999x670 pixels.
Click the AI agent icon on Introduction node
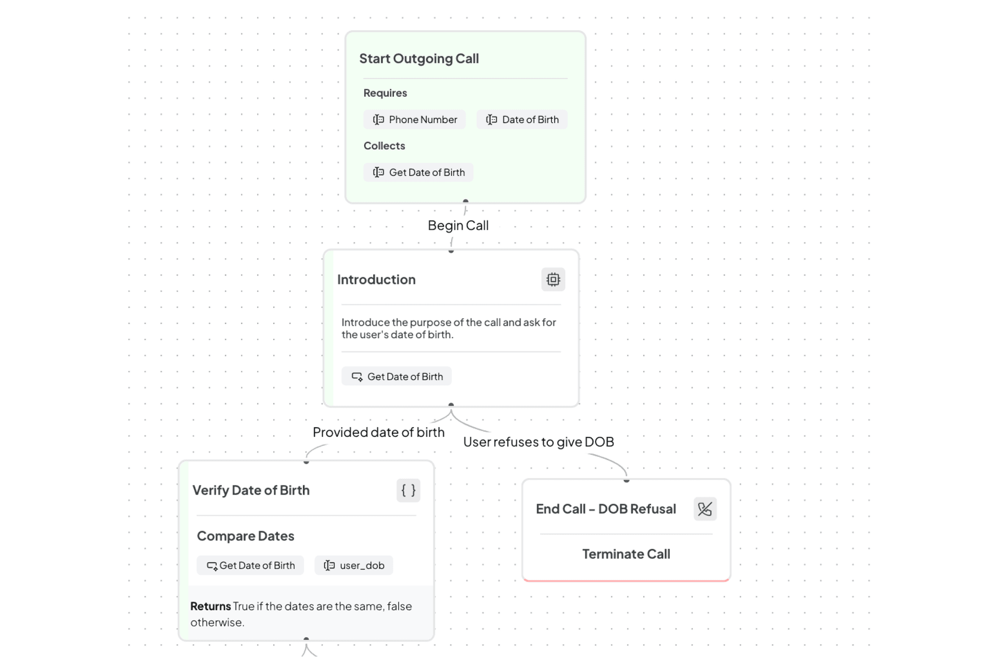[553, 279]
